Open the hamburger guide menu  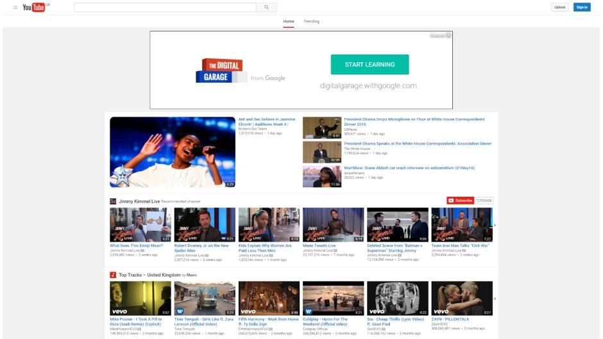tap(15, 7)
